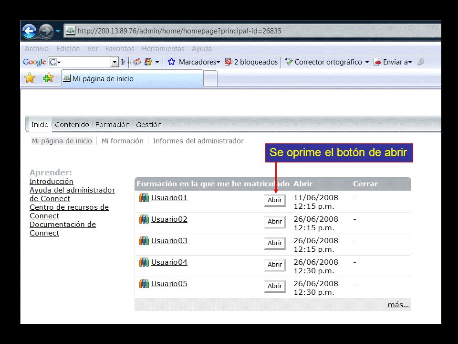This screenshot has height=344, width=458.
Task: Click the más... link below the table
Action: (398, 305)
